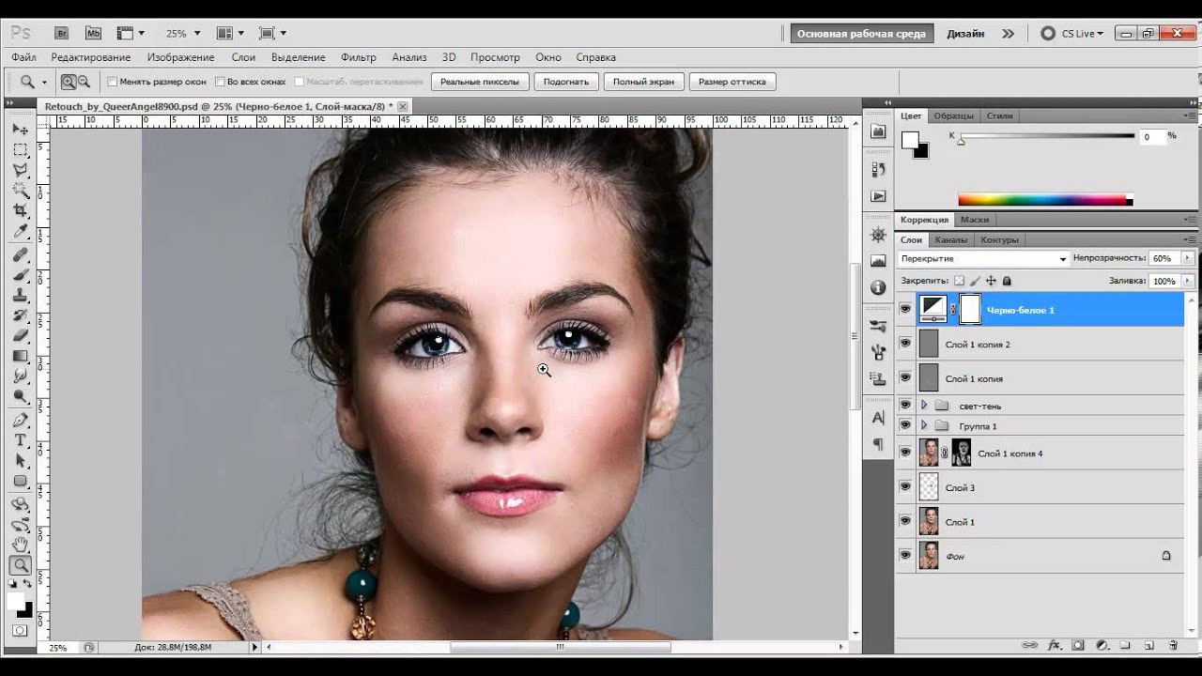Click the add layer style fx icon
The height and width of the screenshot is (676, 1202).
click(x=1054, y=646)
